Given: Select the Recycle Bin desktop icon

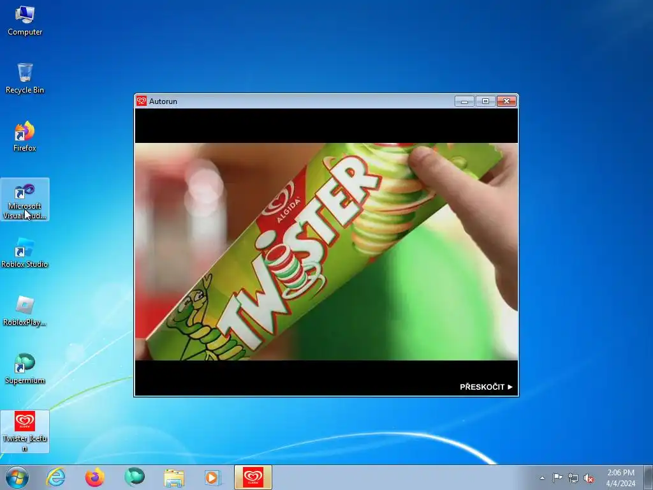Looking at the screenshot, I should tap(25, 78).
